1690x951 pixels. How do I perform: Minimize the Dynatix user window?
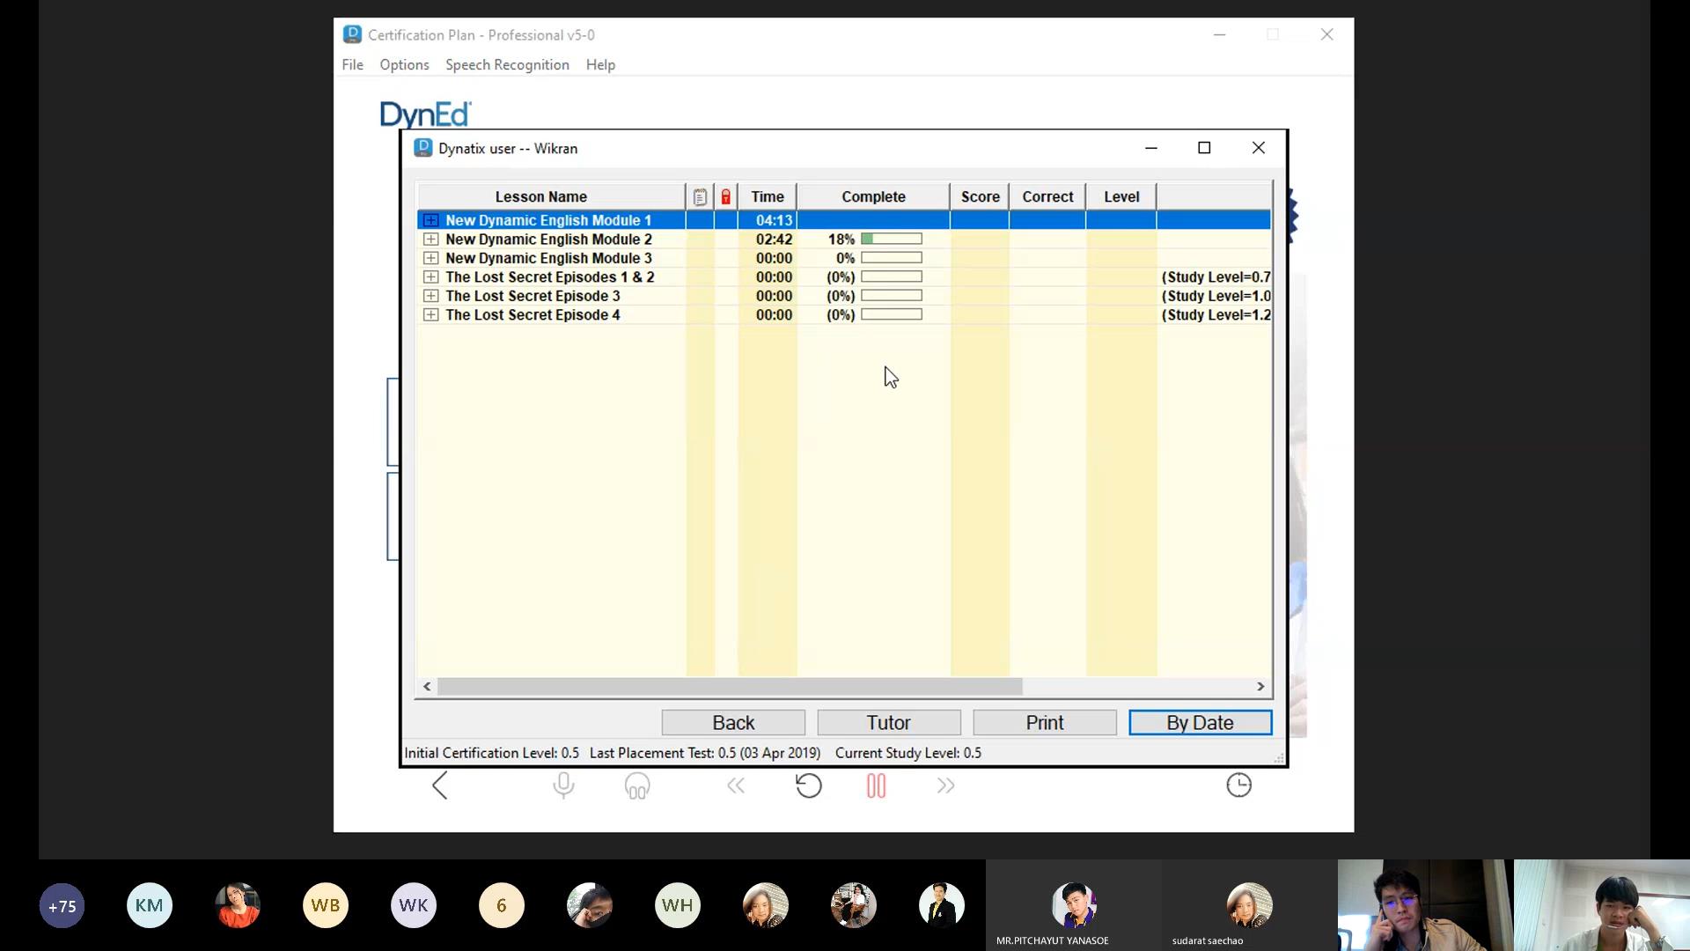pyautogui.click(x=1150, y=148)
